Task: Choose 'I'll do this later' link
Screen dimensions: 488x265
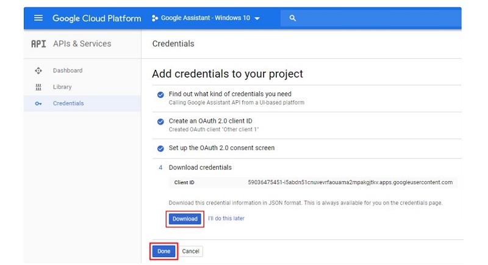Action: point(226,219)
